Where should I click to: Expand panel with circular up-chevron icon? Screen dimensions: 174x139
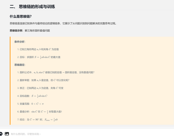(x=1, y=134)
